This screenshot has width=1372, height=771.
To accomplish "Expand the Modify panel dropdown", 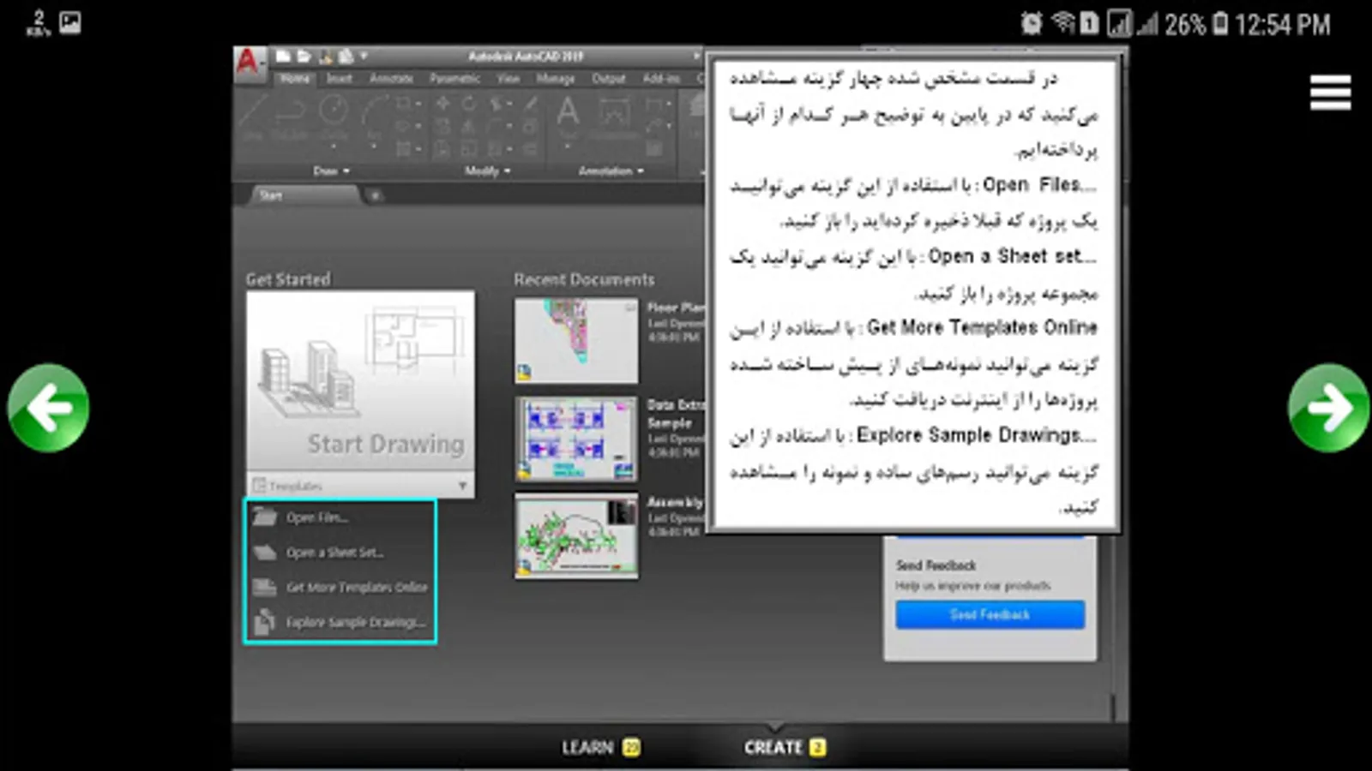I will point(487,171).
